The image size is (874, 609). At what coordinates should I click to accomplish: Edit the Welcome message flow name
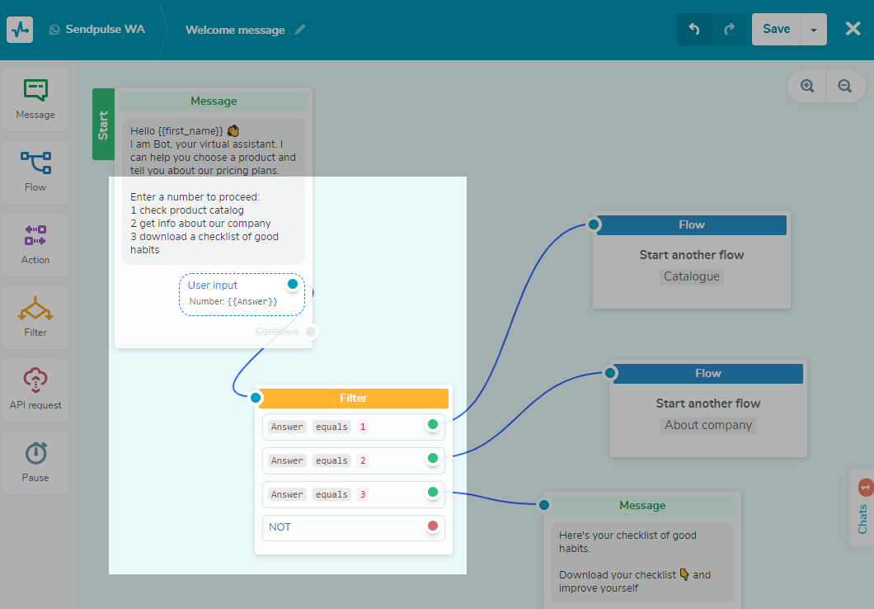pyautogui.click(x=300, y=30)
